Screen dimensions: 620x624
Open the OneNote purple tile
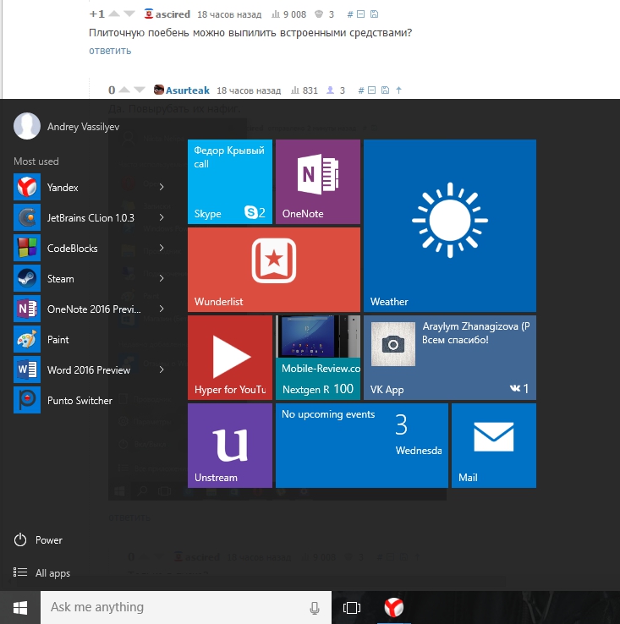(x=317, y=181)
